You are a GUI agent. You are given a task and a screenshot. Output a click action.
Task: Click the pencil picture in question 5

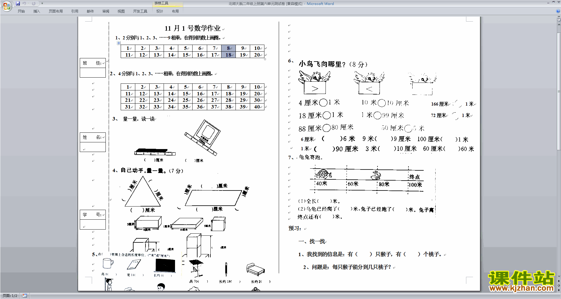point(226,269)
